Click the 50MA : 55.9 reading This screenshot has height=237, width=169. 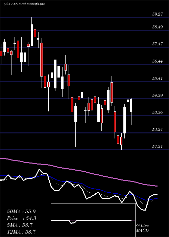[x=21, y=212]
